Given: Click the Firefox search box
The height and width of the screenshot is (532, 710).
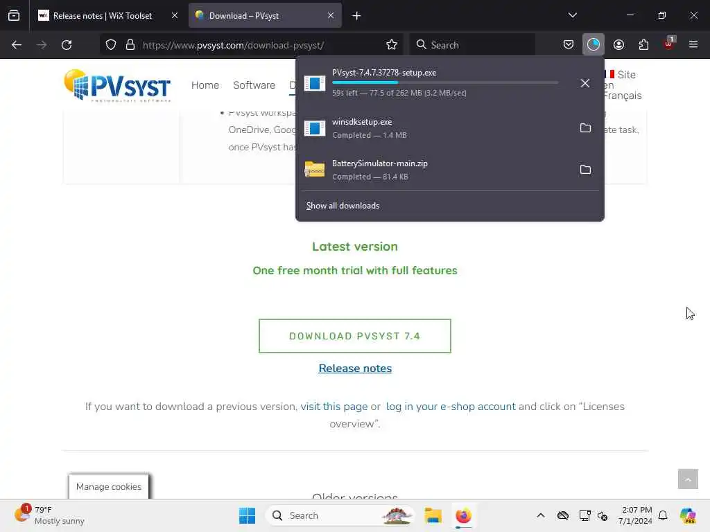Looking at the screenshot, I should 473,45.
